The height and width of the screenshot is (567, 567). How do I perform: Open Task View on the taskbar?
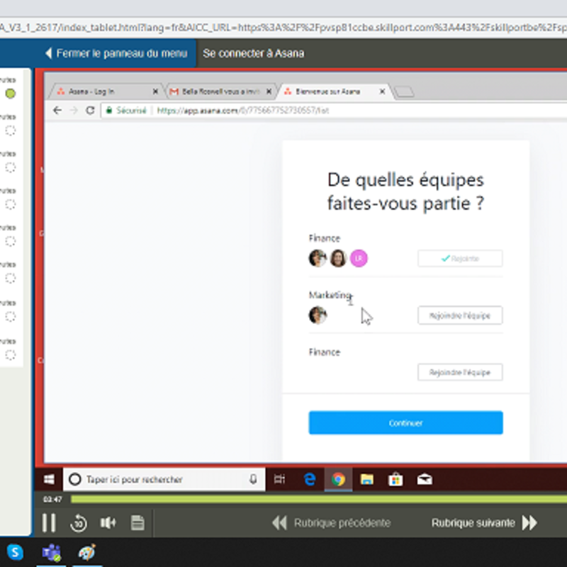pyautogui.click(x=279, y=480)
